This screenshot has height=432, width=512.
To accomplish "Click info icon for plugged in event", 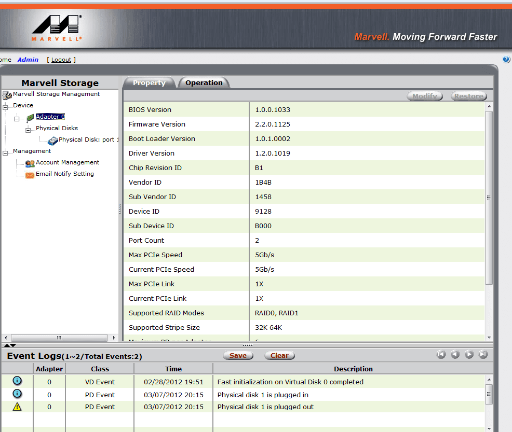I will click(x=17, y=394).
